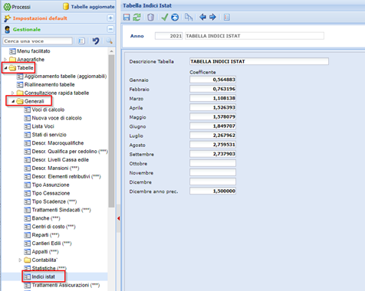The height and width of the screenshot is (291, 365).
Task: Collapse the Generali folder arrow
Action: coord(13,101)
